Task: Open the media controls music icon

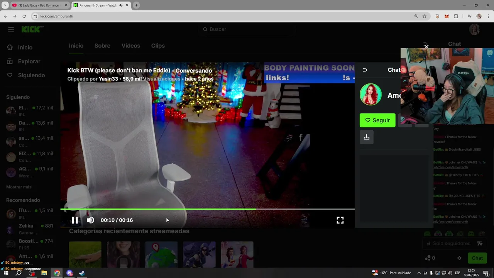Action: (x=470, y=16)
